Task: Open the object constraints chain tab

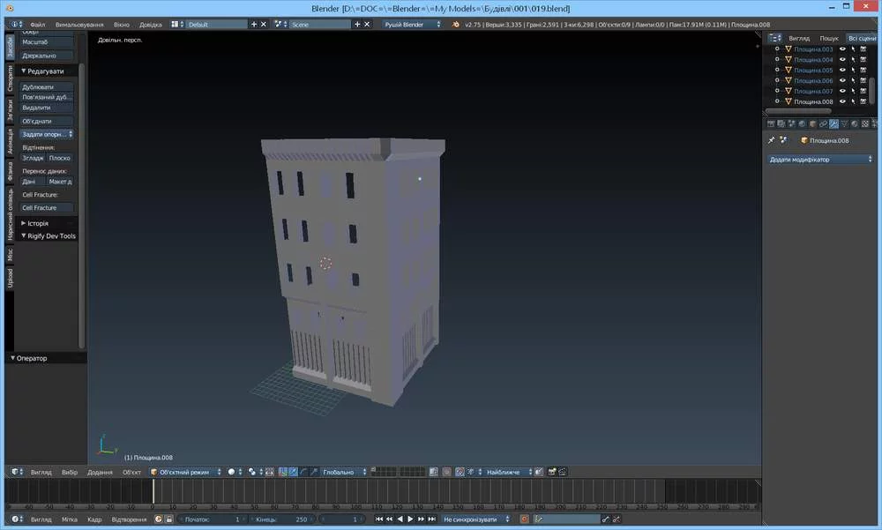Action: [x=823, y=123]
